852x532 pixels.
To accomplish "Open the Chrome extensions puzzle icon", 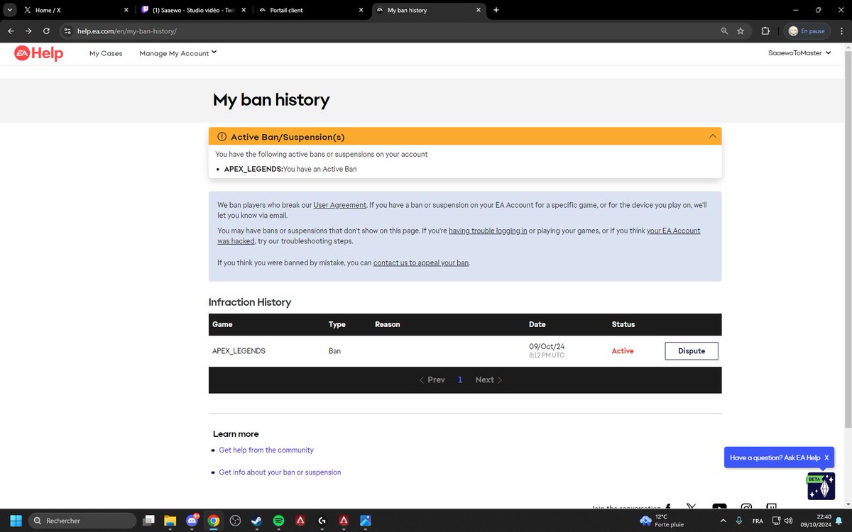I will (x=765, y=31).
